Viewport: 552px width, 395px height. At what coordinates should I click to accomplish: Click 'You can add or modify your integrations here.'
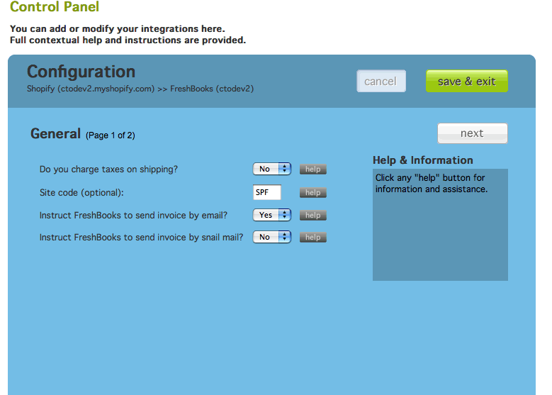117,28
